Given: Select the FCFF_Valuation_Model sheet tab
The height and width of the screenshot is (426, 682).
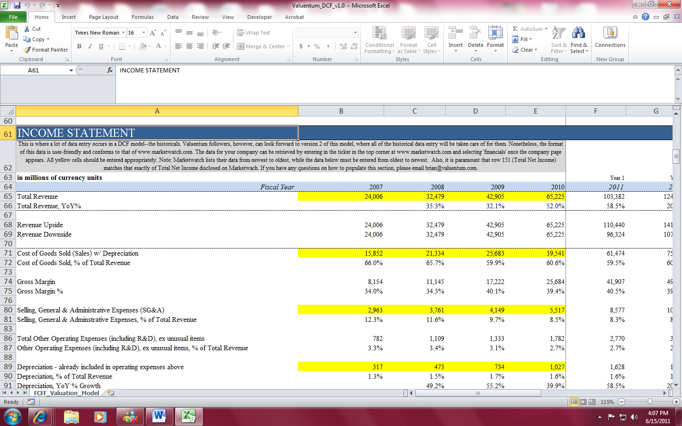Looking at the screenshot, I should [66, 393].
